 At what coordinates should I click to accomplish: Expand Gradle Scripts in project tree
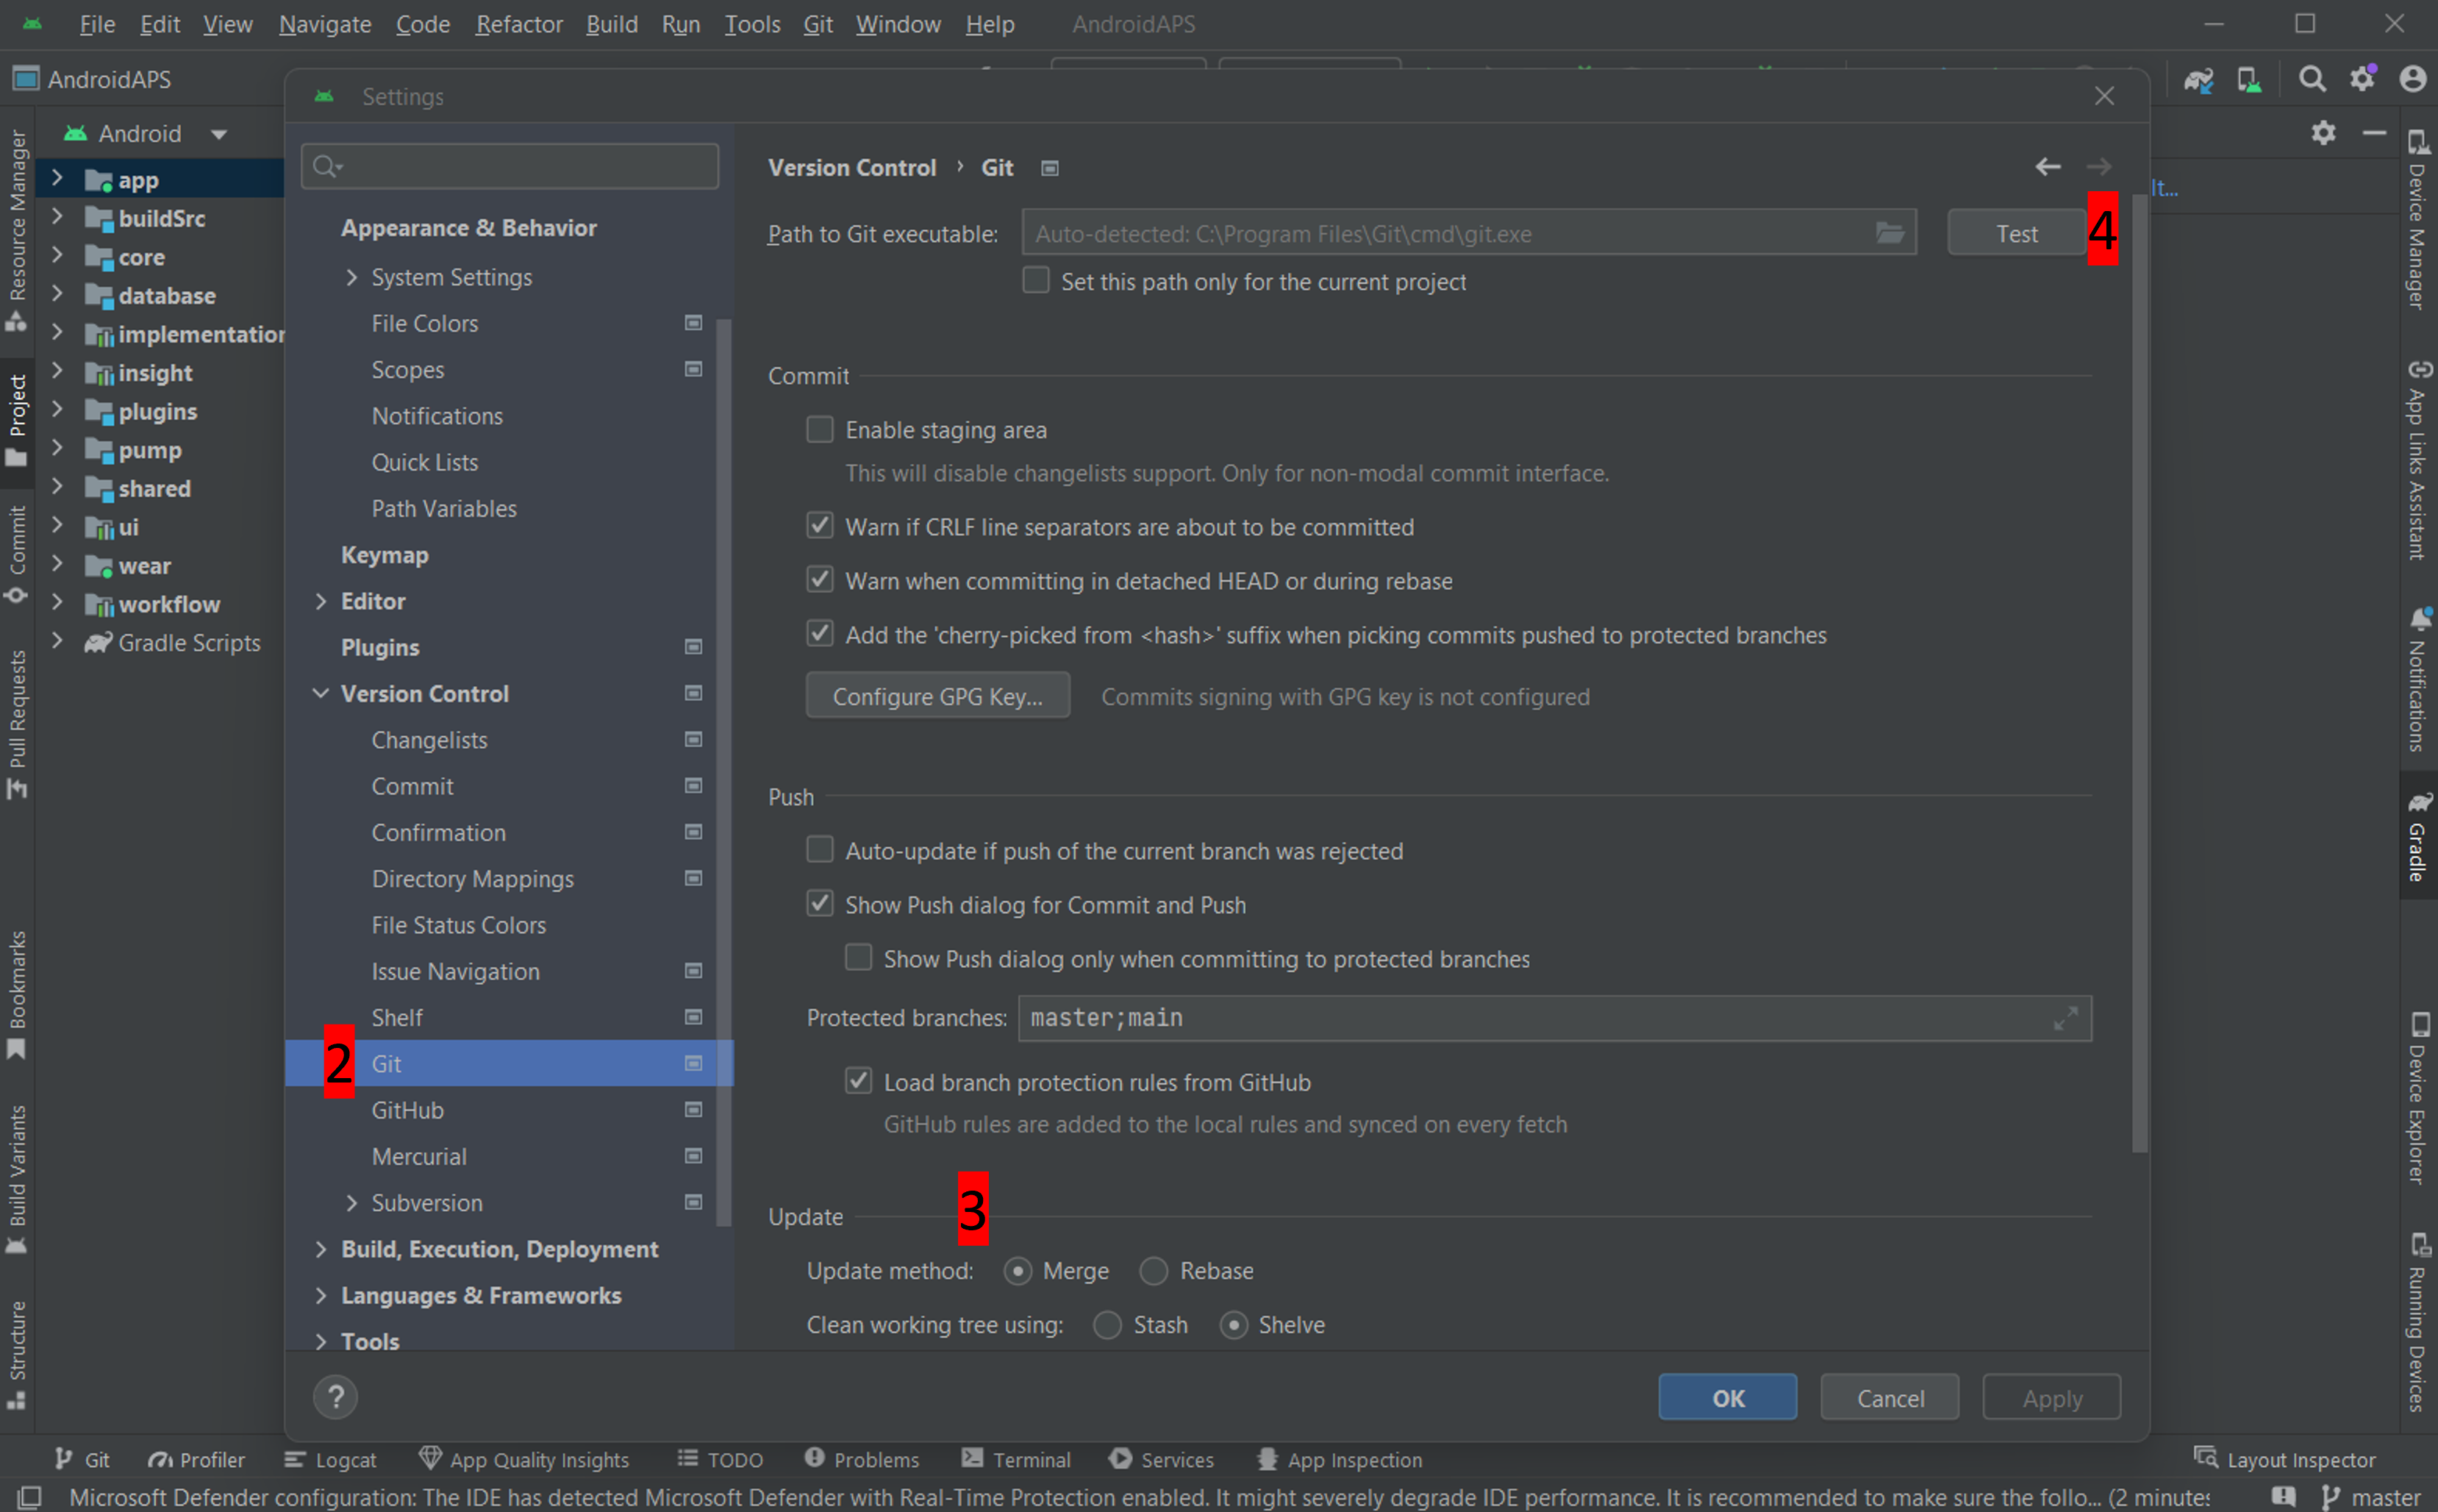click(57, 642)
